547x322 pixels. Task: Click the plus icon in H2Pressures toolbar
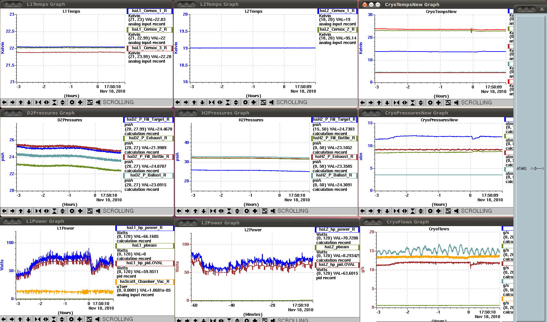click(x=255, y=211)
